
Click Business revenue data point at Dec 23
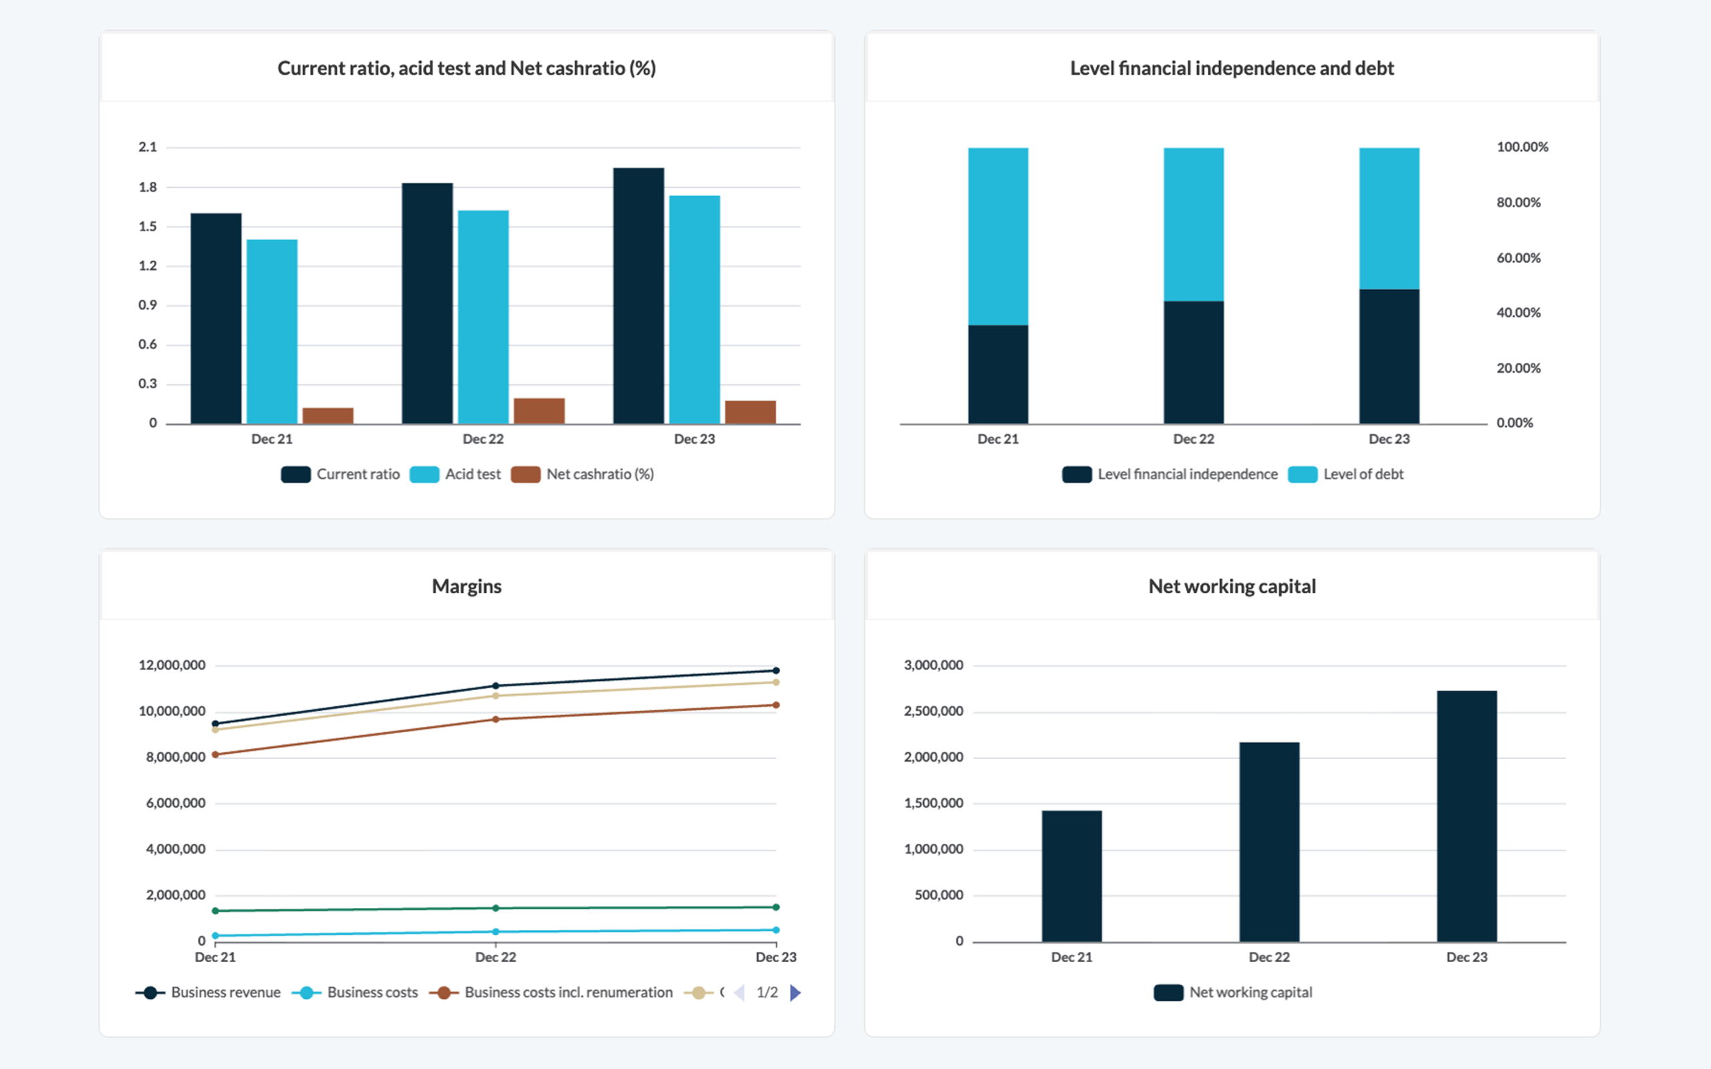775,670
